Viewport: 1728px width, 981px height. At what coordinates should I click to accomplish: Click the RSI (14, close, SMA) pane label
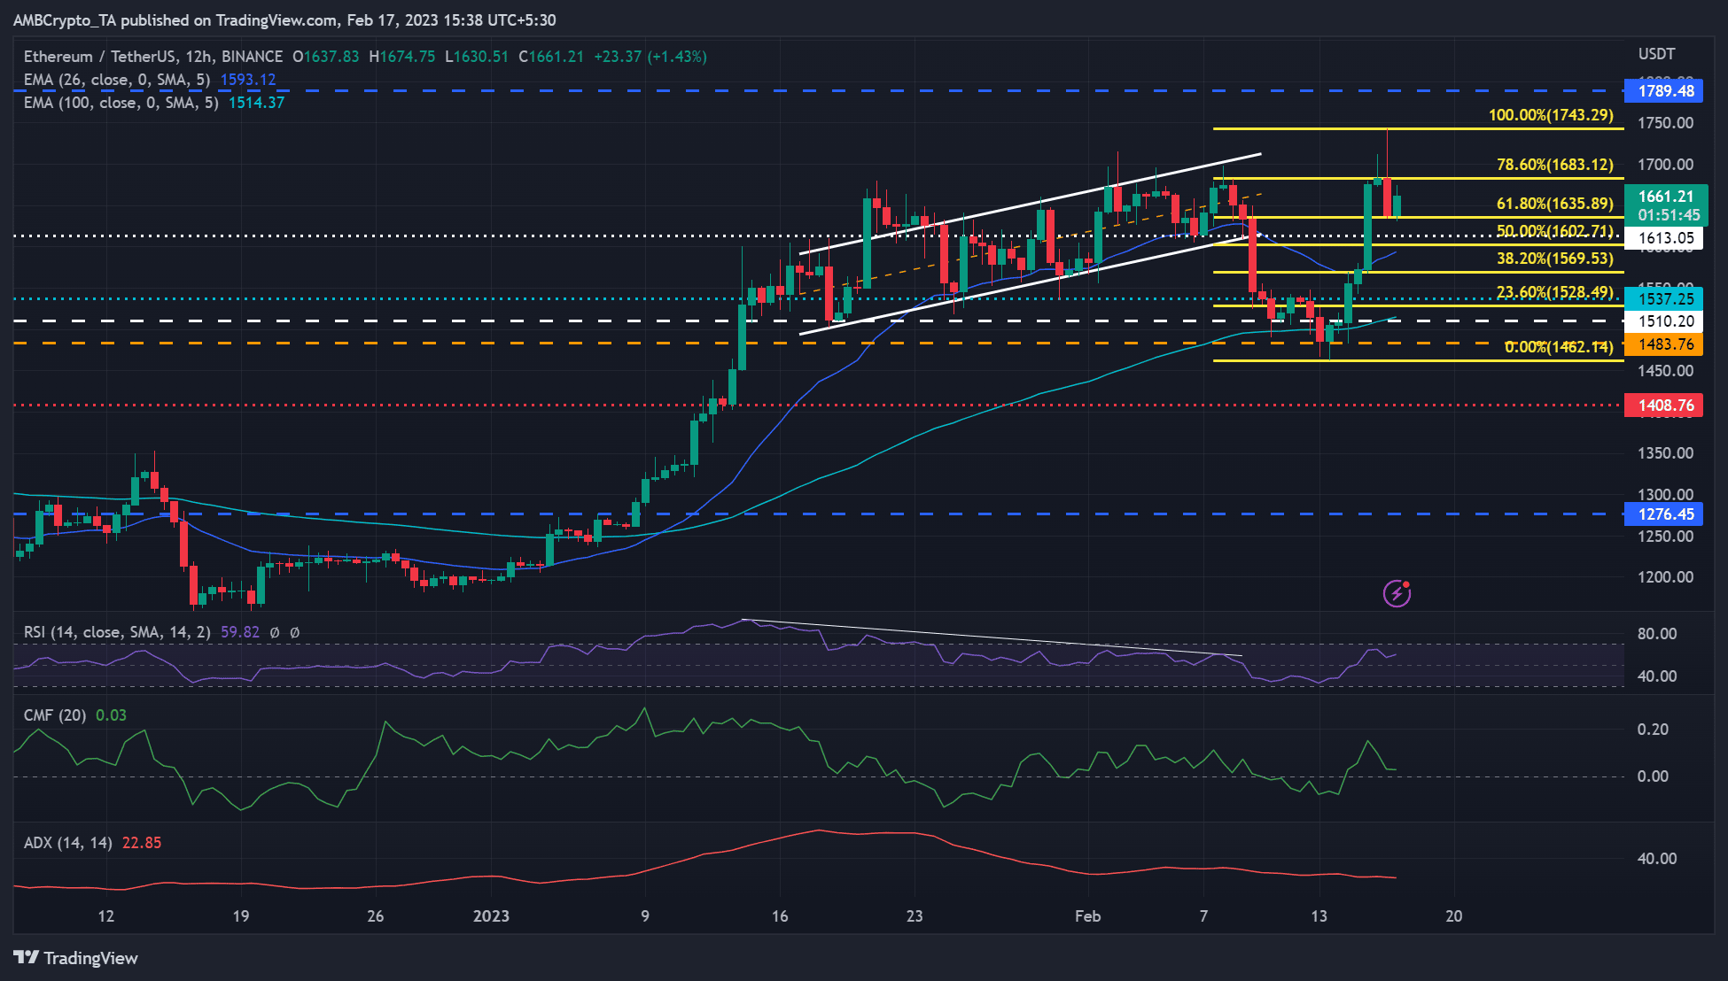point(115,632)
